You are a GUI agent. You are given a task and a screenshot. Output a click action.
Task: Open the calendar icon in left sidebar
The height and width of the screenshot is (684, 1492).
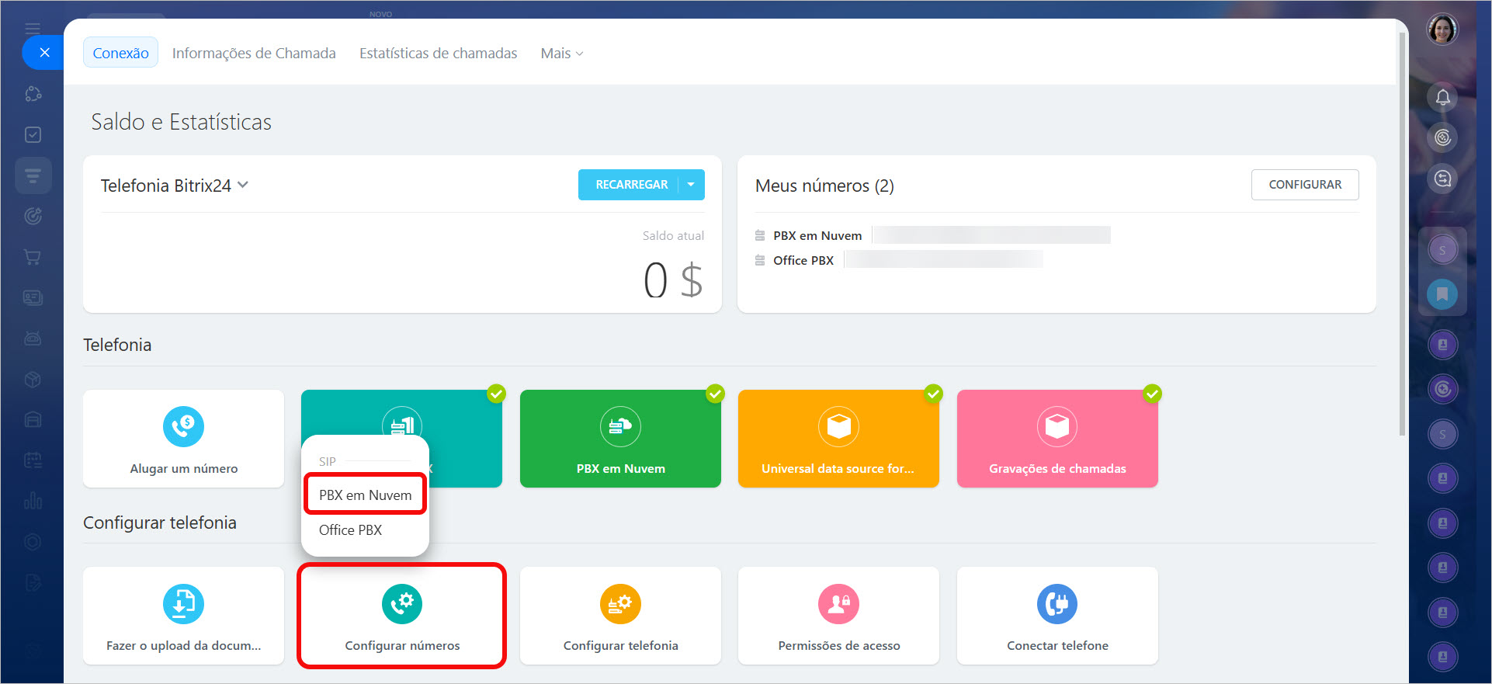click(x=33, y=460)
